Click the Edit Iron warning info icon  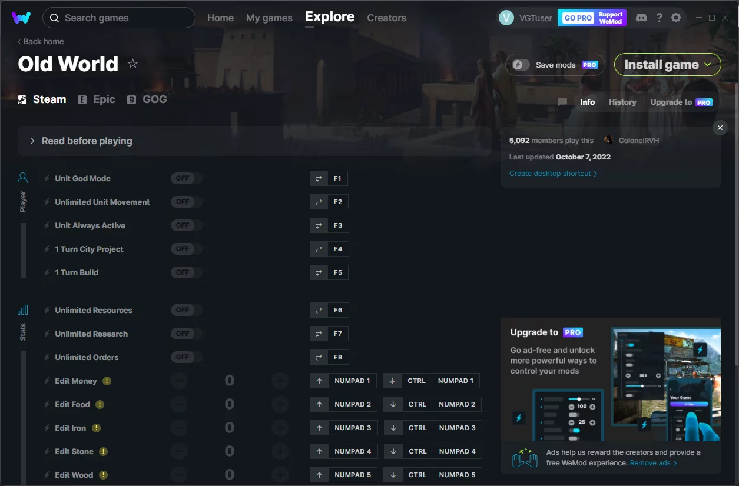(x=96, y=428)
